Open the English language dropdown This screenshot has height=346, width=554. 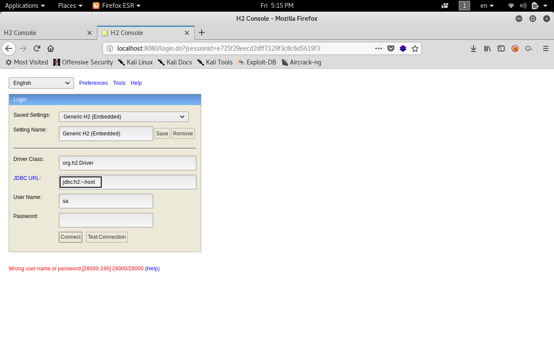[x=41, y=83]
